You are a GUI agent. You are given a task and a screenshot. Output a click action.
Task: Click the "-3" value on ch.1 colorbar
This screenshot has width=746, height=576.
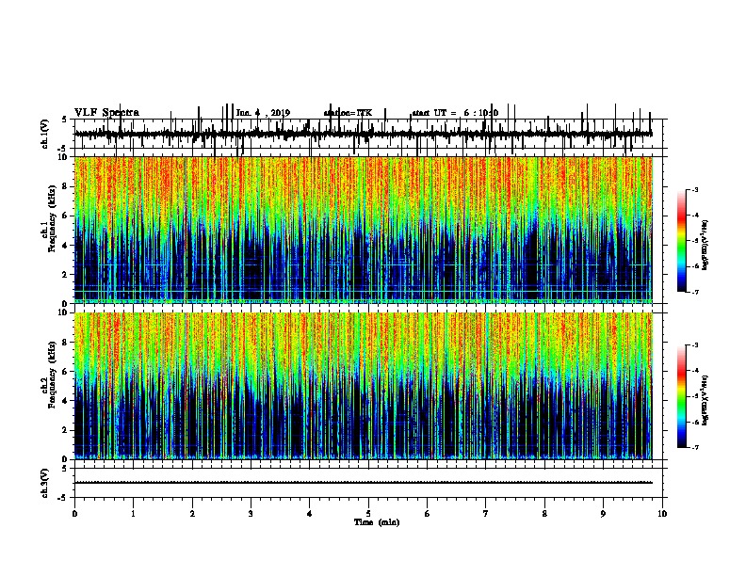[695, 189]
